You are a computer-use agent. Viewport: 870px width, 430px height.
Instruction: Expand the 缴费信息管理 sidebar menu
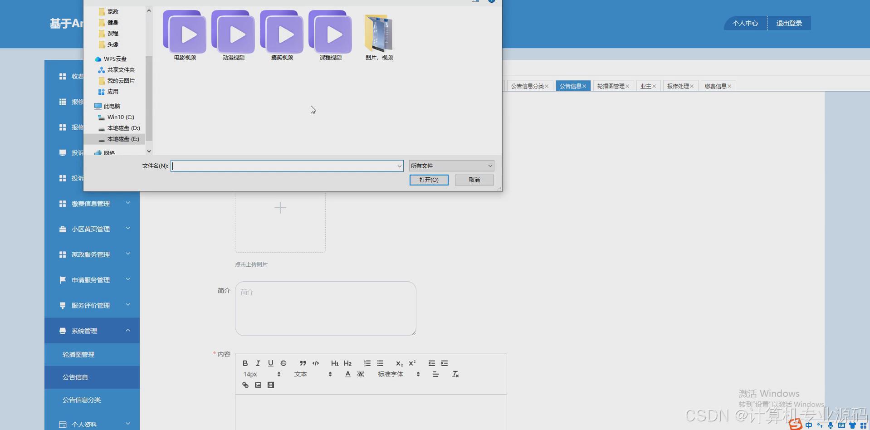[92, 204]
